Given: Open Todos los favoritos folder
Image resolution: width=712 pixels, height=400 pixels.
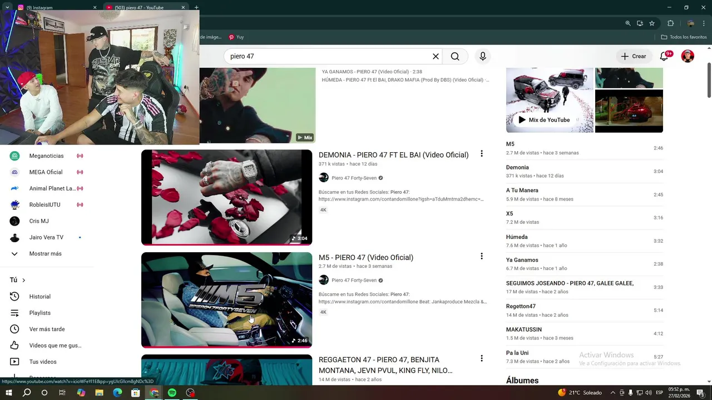Looking at the screenshot, I should tap(684, 37).
